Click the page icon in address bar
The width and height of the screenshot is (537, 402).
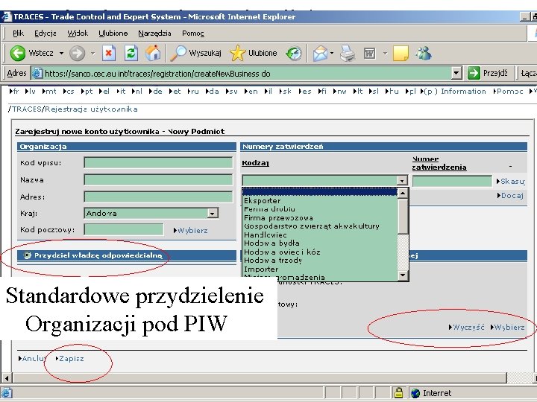(37, 73)
